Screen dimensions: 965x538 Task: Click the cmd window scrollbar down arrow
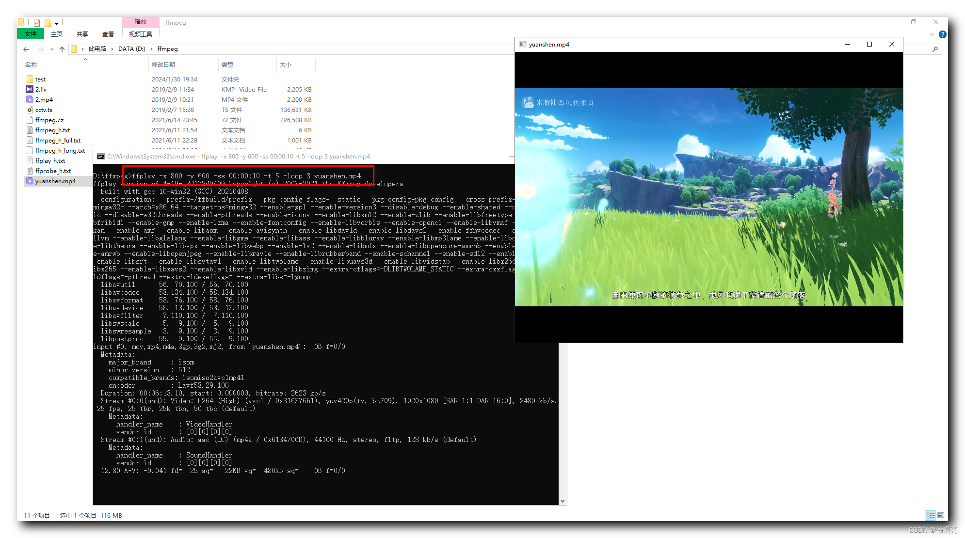563,501
